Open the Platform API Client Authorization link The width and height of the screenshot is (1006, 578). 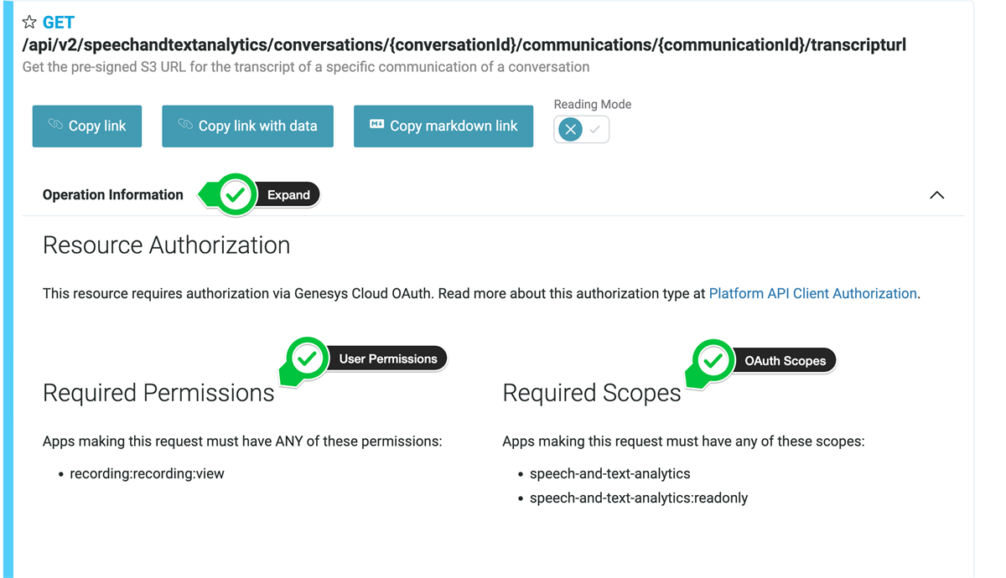pyautogui.click(x=812, y=293)
